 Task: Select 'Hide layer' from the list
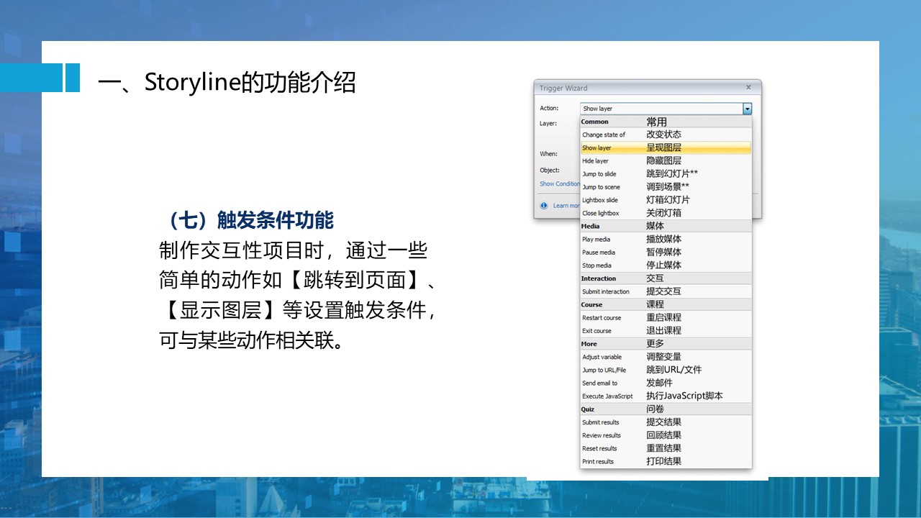point(596,161)
